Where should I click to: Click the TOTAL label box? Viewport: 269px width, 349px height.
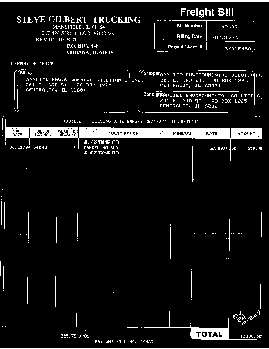click(209, 334)
